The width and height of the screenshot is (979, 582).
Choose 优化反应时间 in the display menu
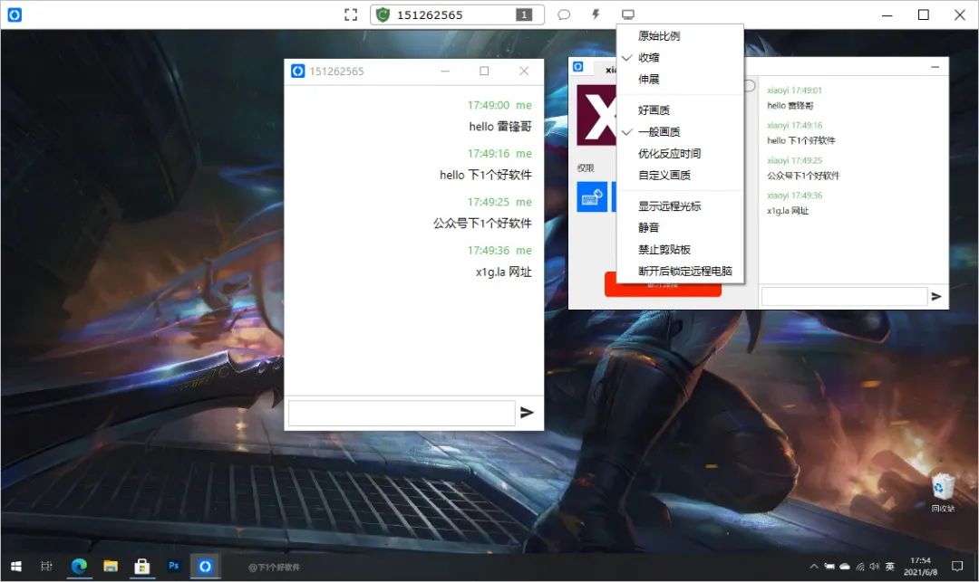[x=680, y=153]
